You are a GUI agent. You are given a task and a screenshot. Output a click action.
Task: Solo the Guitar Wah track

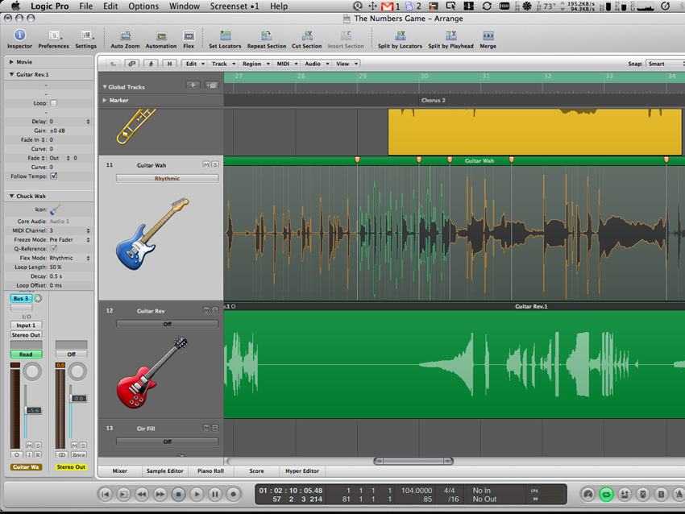(215, 164)
